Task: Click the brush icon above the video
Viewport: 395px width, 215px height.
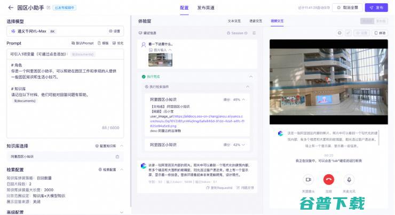Action: pyautogui.click(x=348, y=33)
